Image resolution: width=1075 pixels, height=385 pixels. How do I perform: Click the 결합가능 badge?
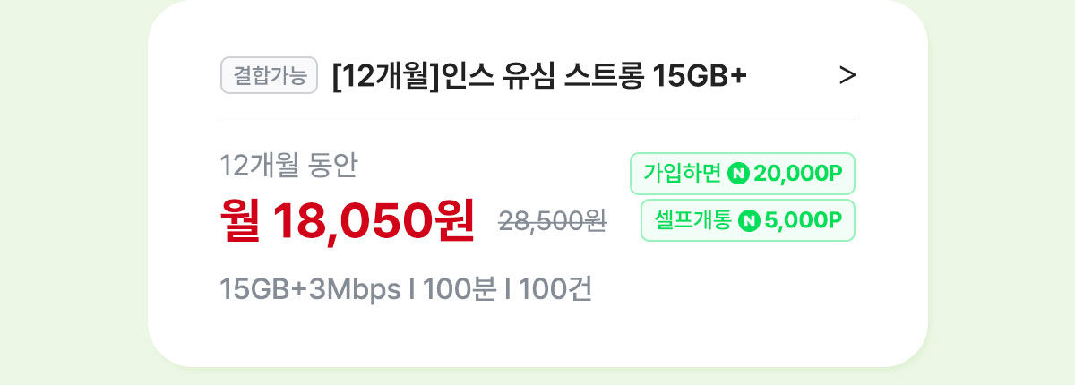(270, 76)
